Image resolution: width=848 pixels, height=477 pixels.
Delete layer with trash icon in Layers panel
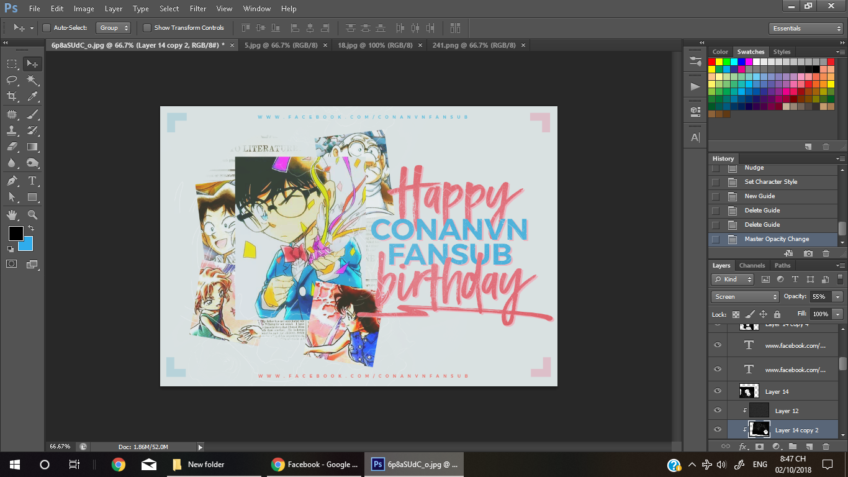point(826,447)
